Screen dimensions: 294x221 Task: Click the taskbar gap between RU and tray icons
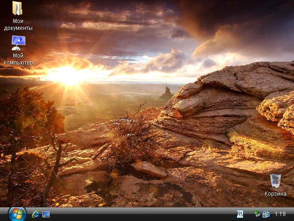click(x=249, y=214)
